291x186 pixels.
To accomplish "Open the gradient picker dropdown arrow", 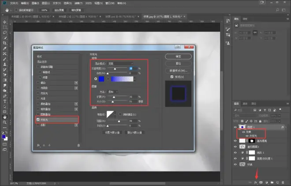I will tap(135, 79).
